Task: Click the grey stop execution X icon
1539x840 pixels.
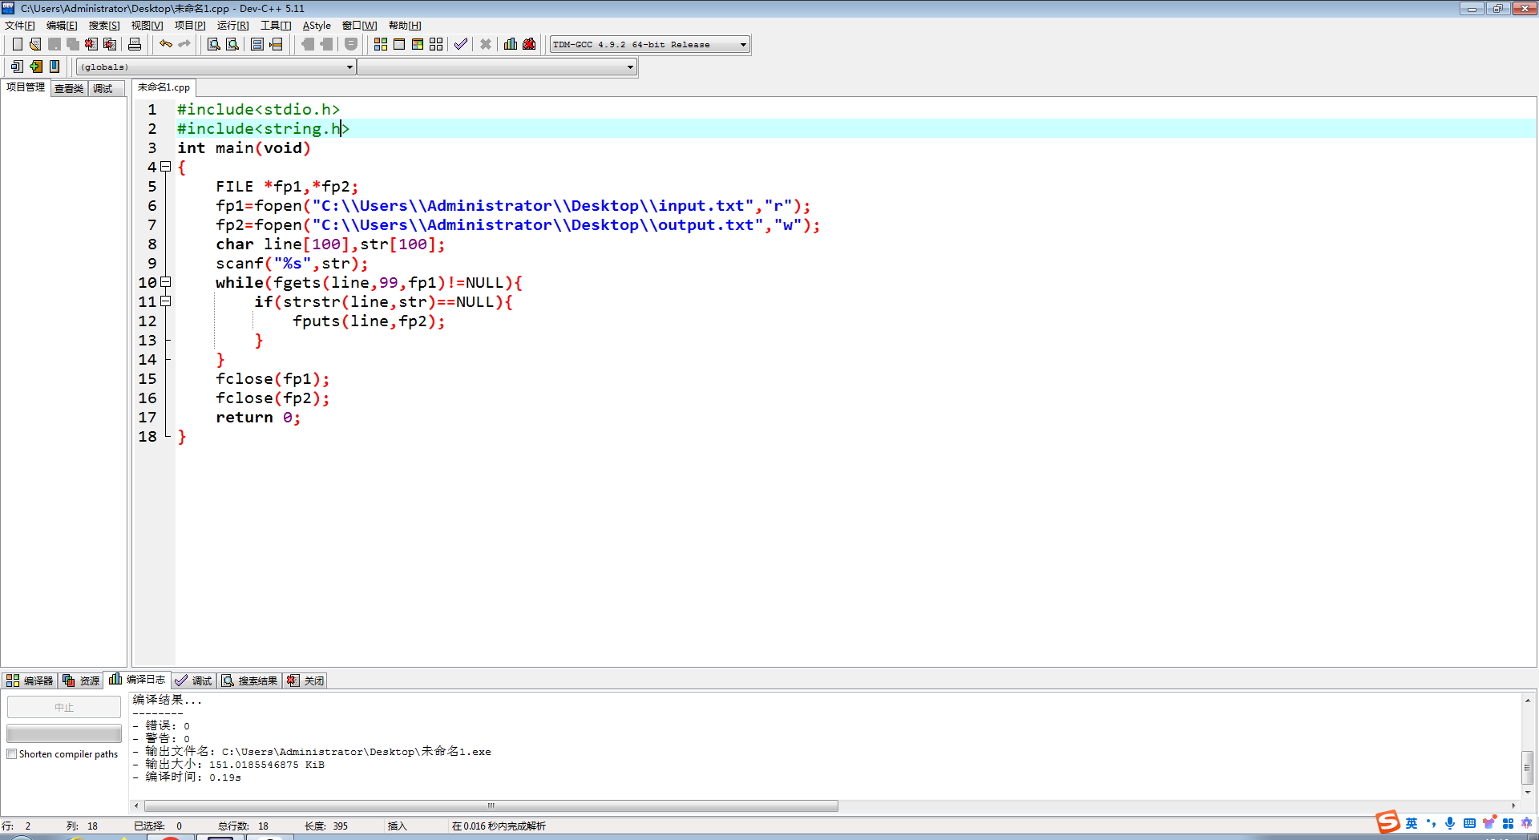Action: click(x=486, y=44)
